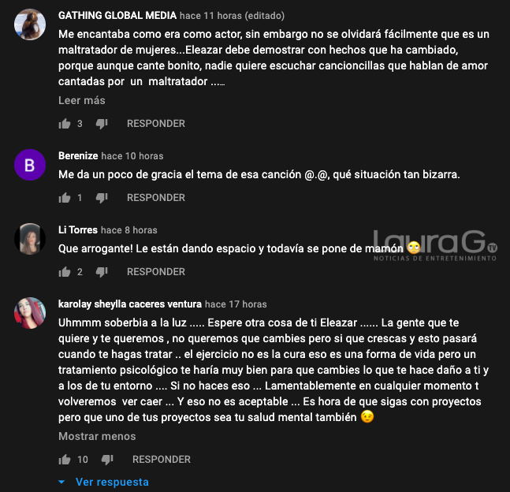510x492 pixels.
Task: Open karolay sheylla caceres ventura username
Action: click(x=130, y=304)
